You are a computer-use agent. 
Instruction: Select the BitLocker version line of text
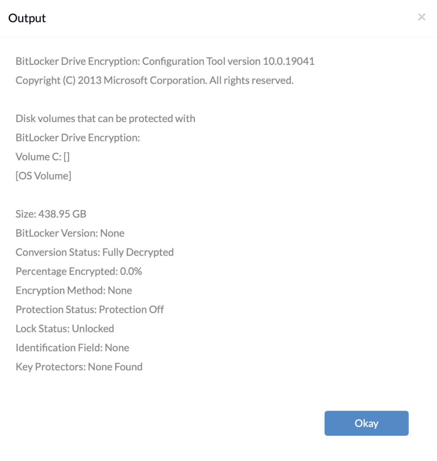point(70,233)
